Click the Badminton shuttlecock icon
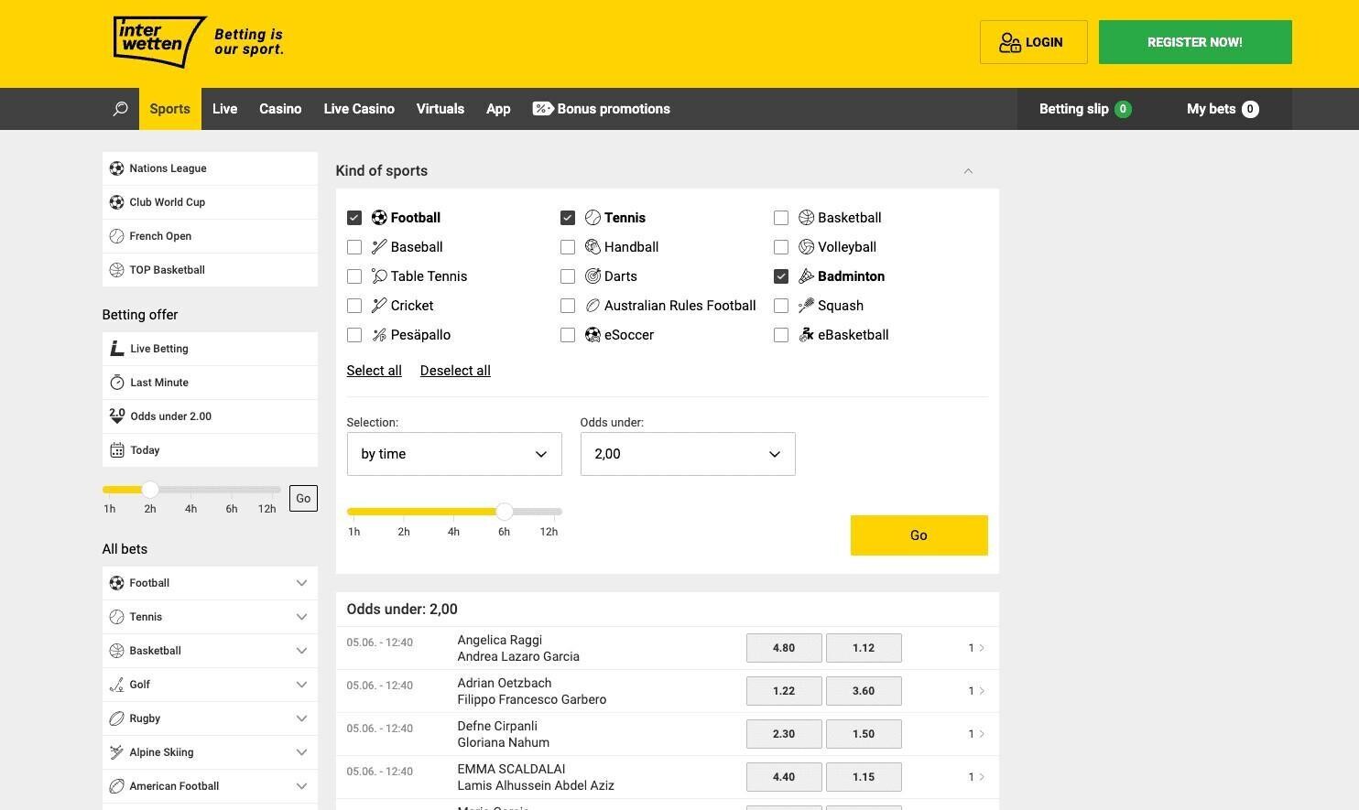The width and height of the screenshot is (1359, 810). pyautogui.click(x=806, y=276)
